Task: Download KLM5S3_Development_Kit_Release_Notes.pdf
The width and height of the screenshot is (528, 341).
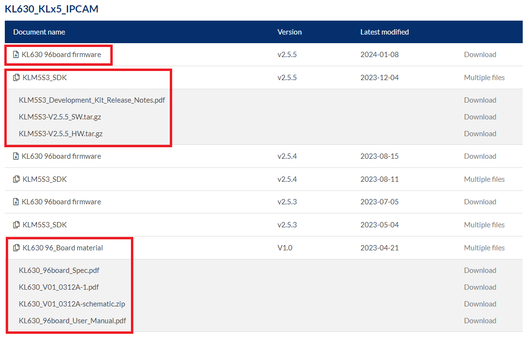Action: point(480,100)
